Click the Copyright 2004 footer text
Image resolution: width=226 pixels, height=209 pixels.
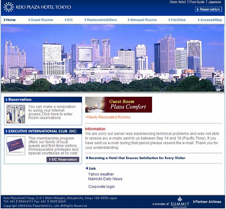click(45, 206)
